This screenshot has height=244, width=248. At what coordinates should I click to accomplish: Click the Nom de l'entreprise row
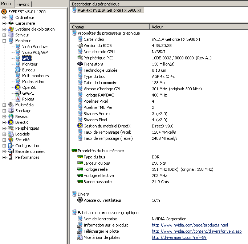(x=160, y=219)
